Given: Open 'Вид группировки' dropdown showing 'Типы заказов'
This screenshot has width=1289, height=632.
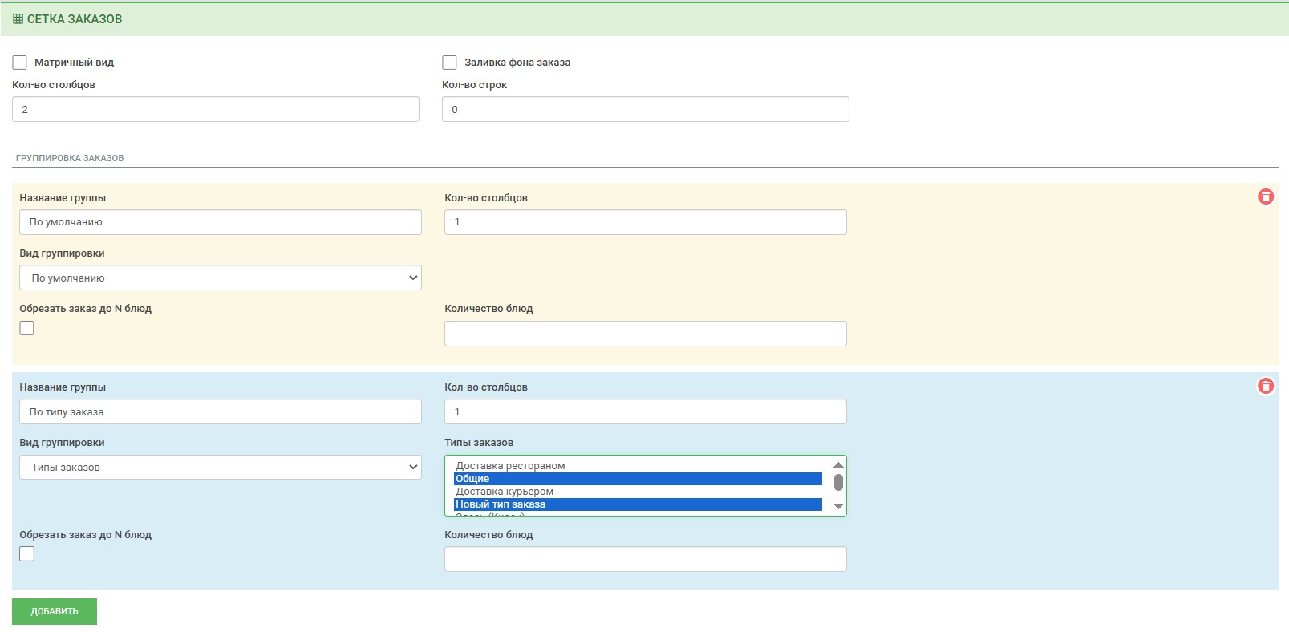Looking at the screenshot, I should 220,468.
